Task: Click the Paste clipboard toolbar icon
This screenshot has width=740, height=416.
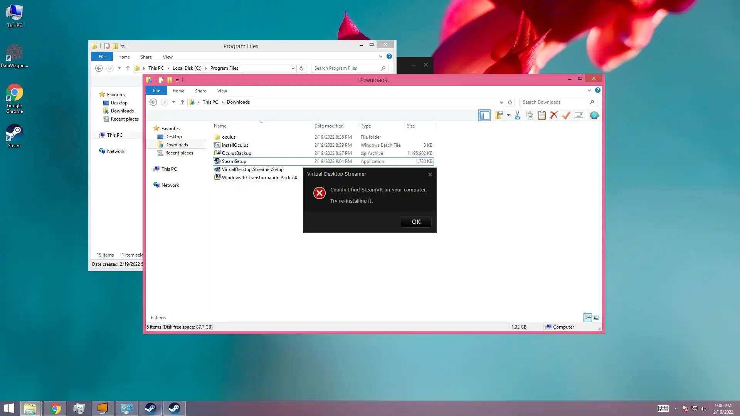Action: point(542,115)
